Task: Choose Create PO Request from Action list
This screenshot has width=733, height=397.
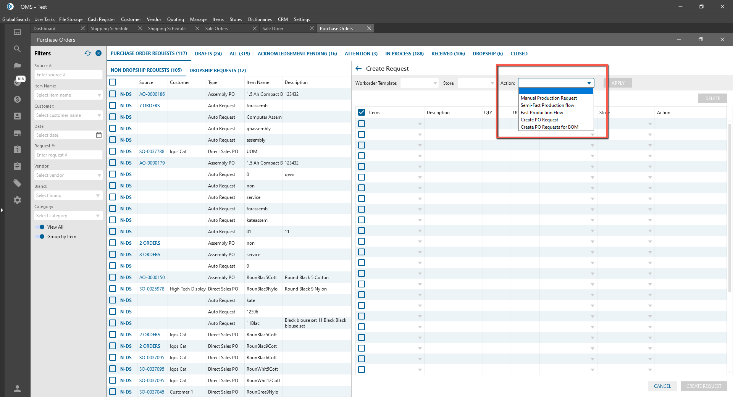Action: coord(539,120)
